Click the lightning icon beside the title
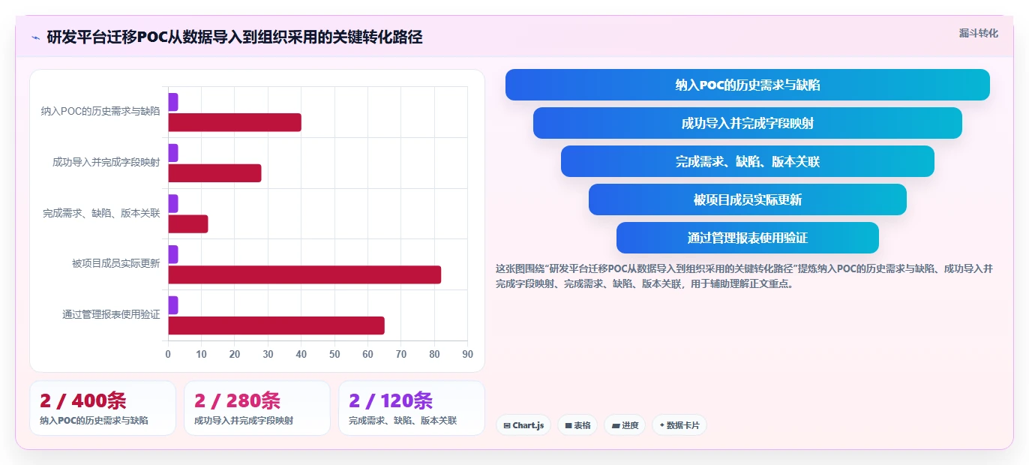This screenshot has width=1029, height=465. click(x=35, y=37)
